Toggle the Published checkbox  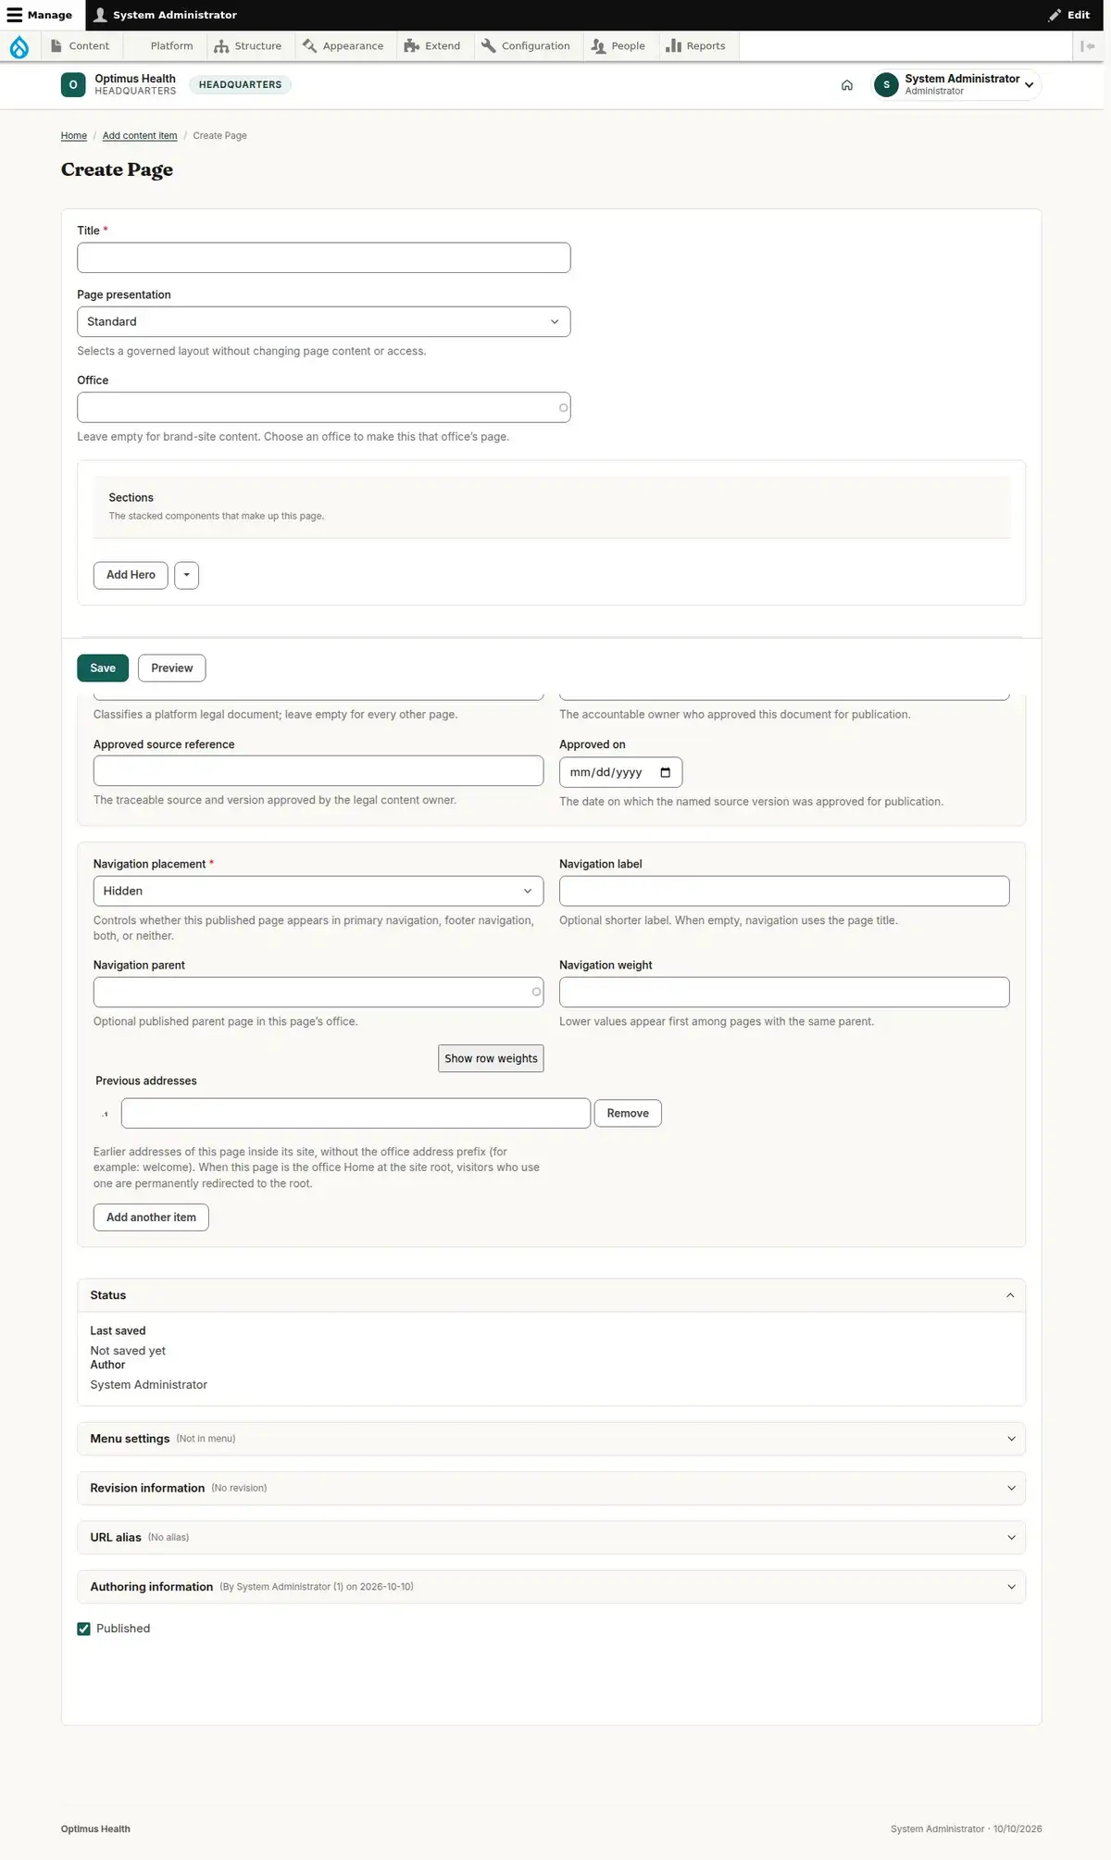click(84, 1629)
